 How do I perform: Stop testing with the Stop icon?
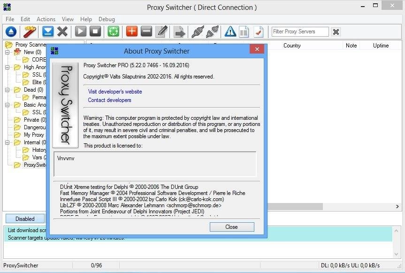95,31
